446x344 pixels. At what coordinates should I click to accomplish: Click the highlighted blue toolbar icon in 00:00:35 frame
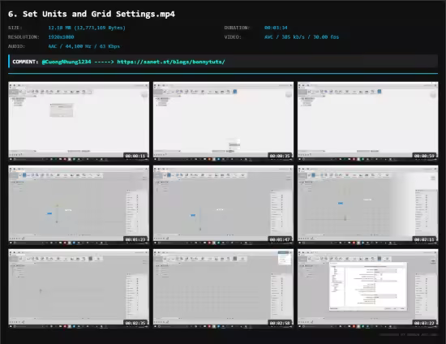click(235, 92)
